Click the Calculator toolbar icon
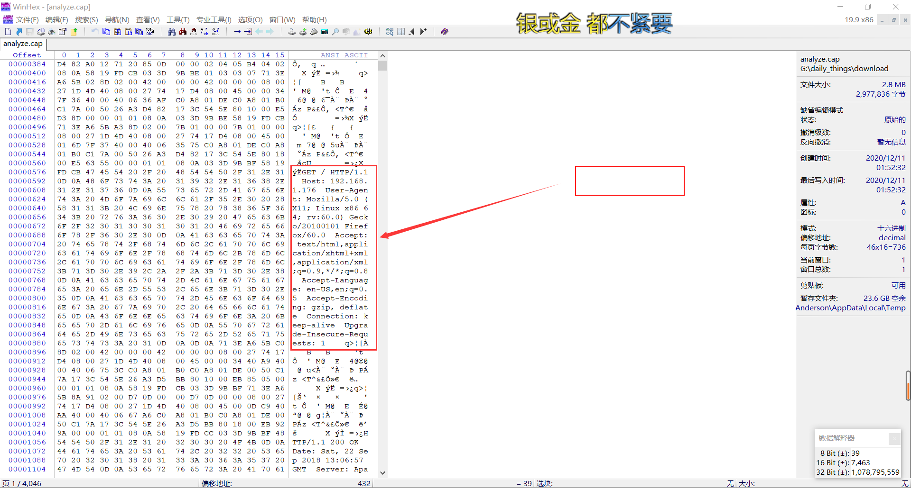 tap(325, 32)
